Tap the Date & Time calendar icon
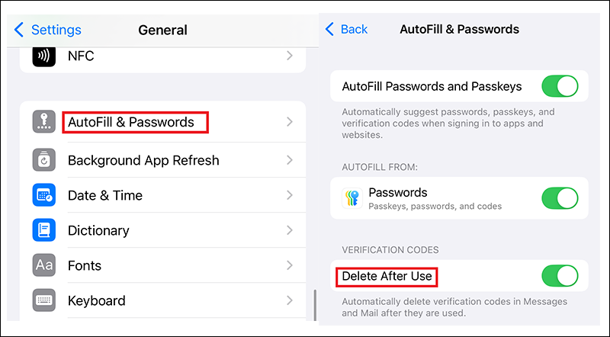This screenshot has height=337, width=610. 43,195
